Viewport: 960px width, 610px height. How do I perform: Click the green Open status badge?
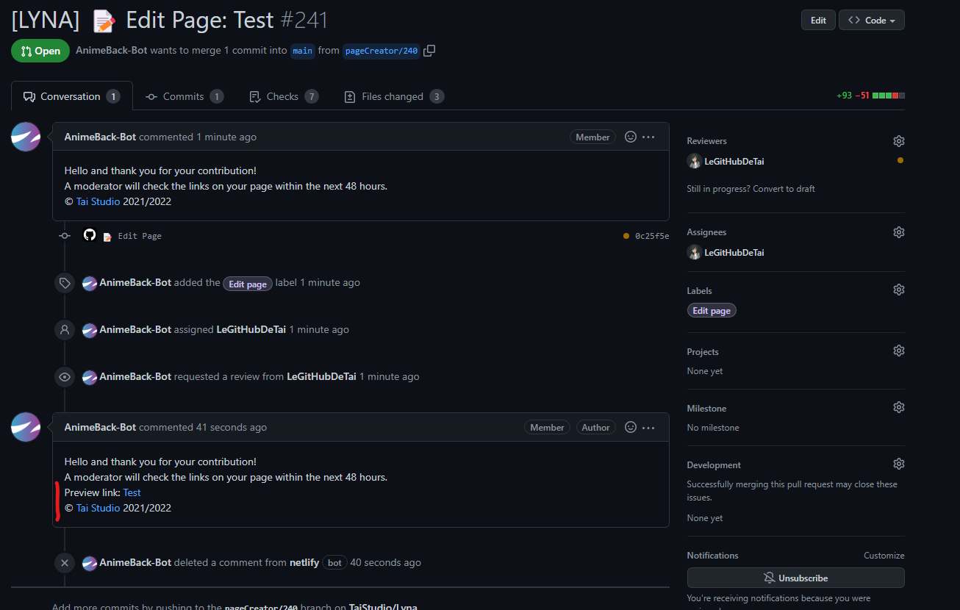[x=40, y=51]
